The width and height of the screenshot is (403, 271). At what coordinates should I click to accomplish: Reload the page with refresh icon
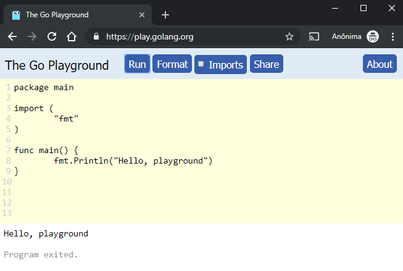click(x=52, y=36)
